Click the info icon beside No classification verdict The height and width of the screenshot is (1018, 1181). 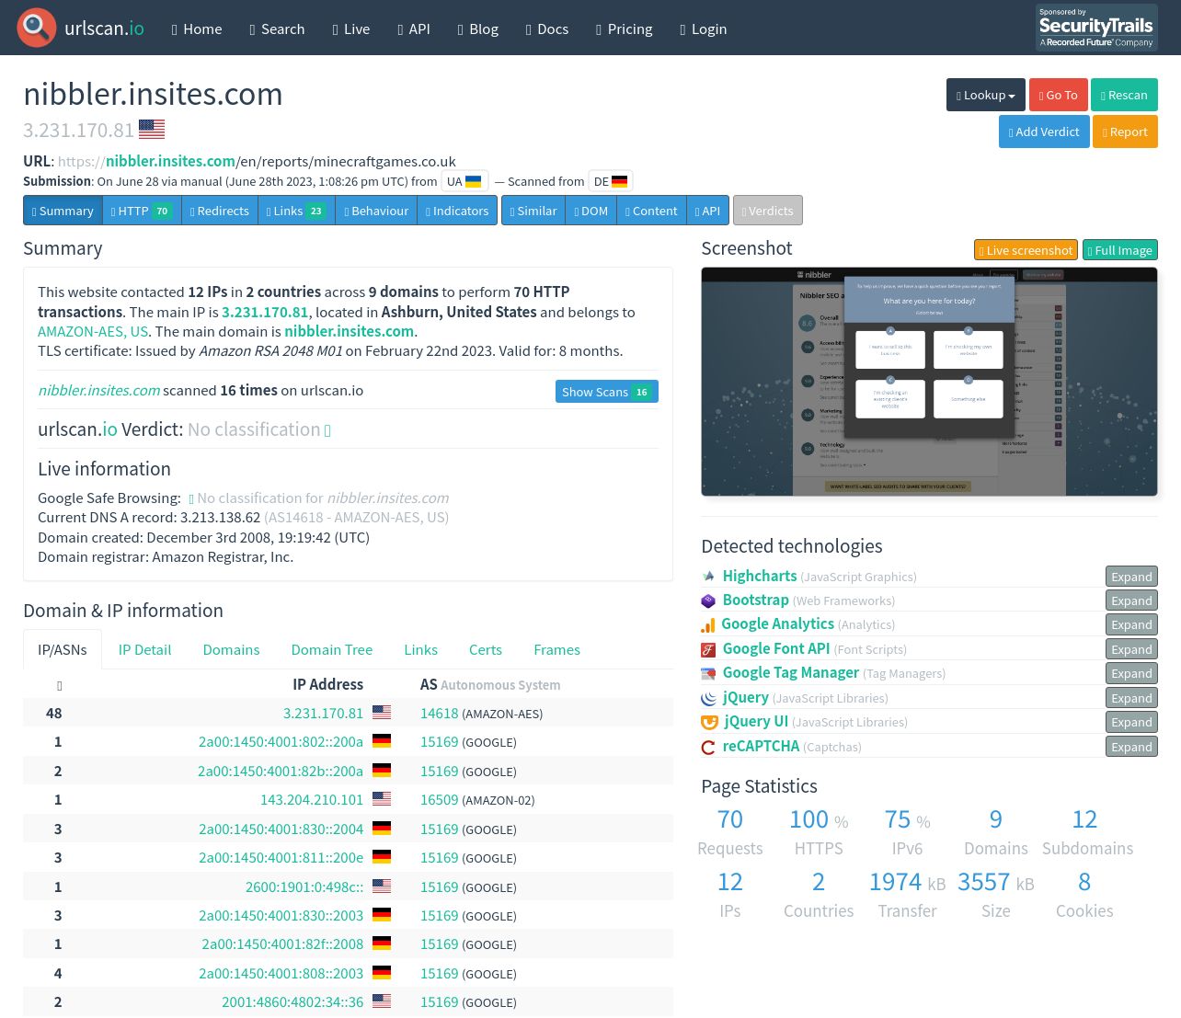click(327, 430)
